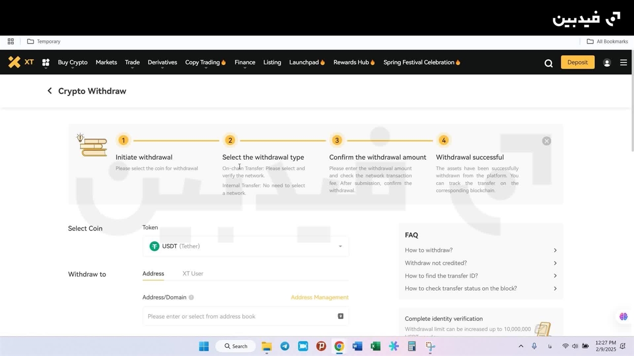
Task: Click the yellow Deposit button
Action: coord(578,62)
